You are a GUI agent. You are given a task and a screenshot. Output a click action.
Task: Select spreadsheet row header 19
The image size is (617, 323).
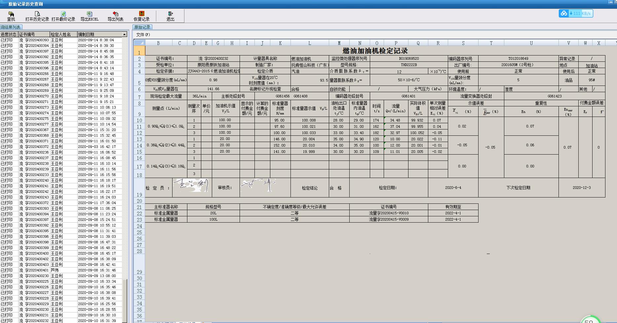139,195
